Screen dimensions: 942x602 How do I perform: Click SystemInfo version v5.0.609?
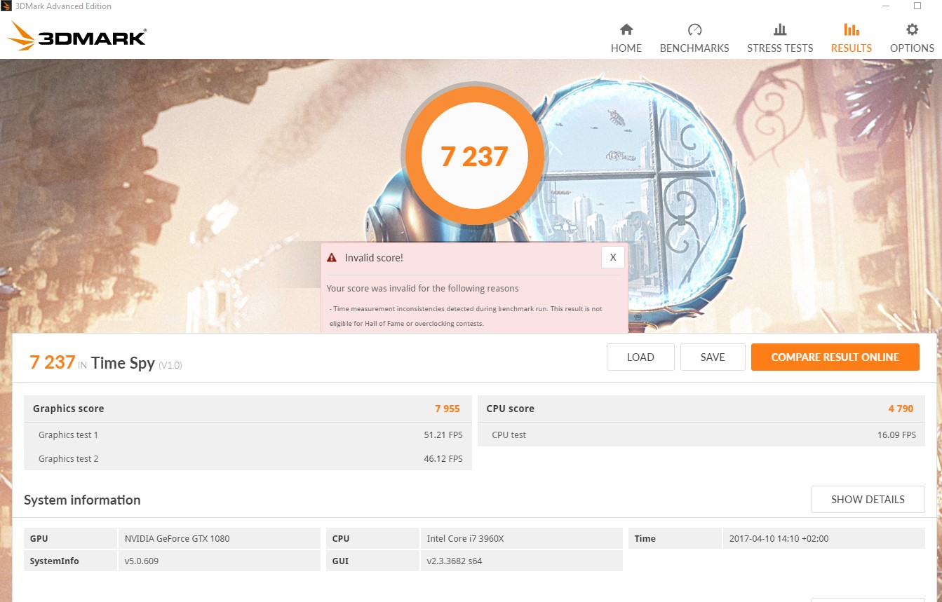142,561
